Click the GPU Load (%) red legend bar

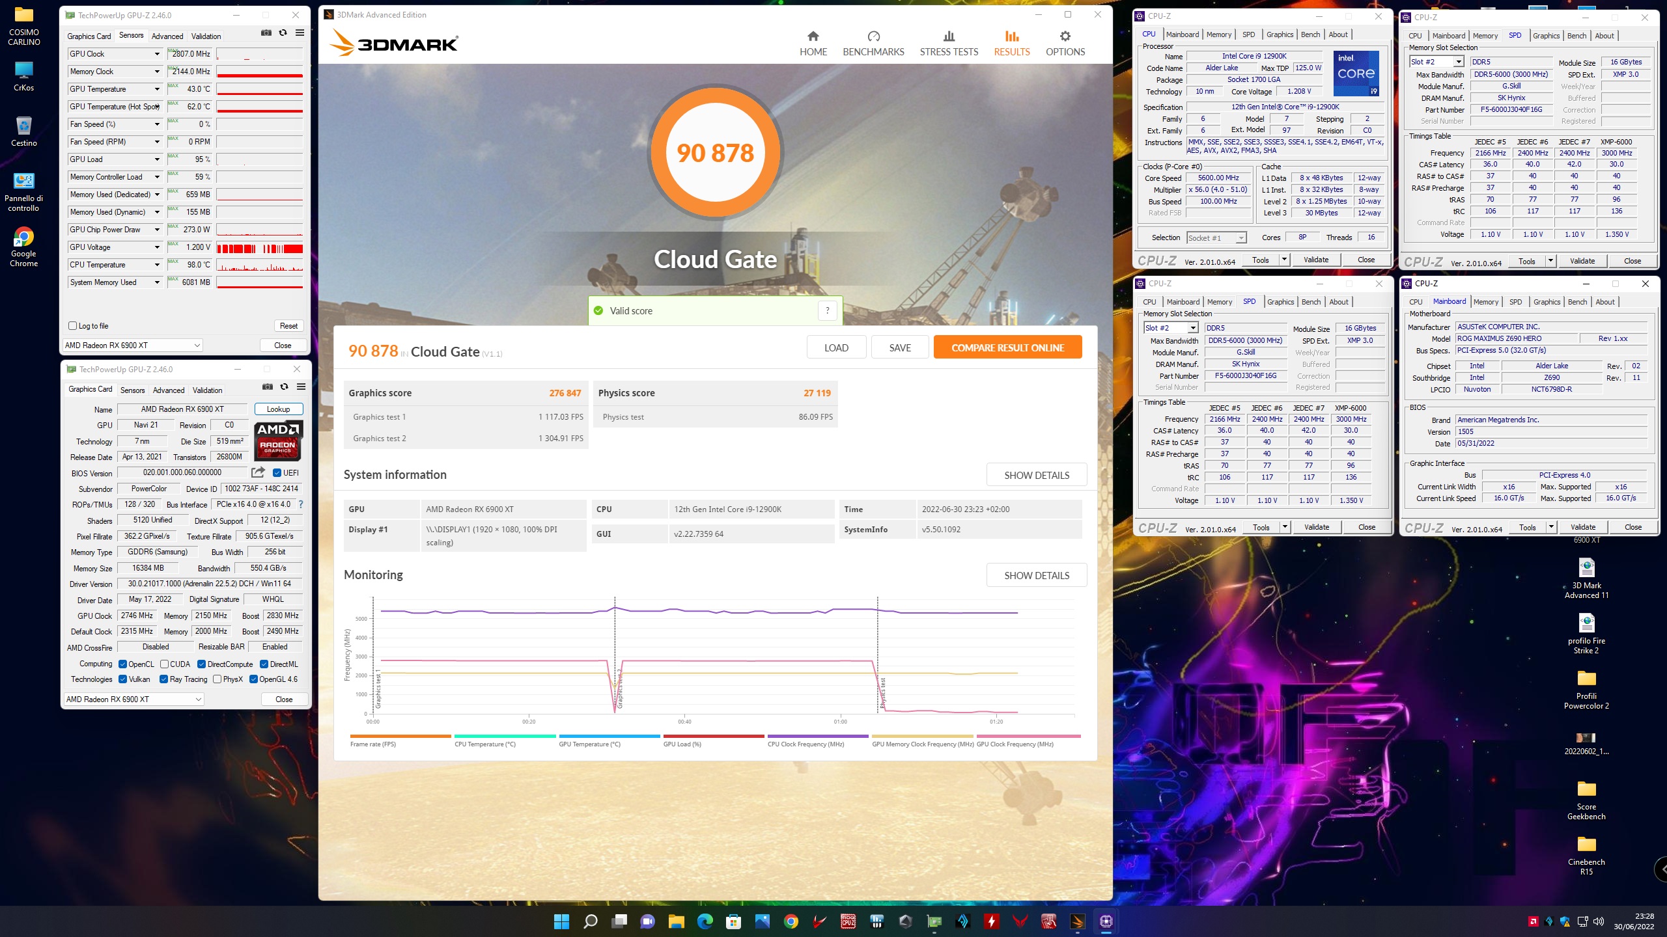pyautogui.click(x=713, y=737)
